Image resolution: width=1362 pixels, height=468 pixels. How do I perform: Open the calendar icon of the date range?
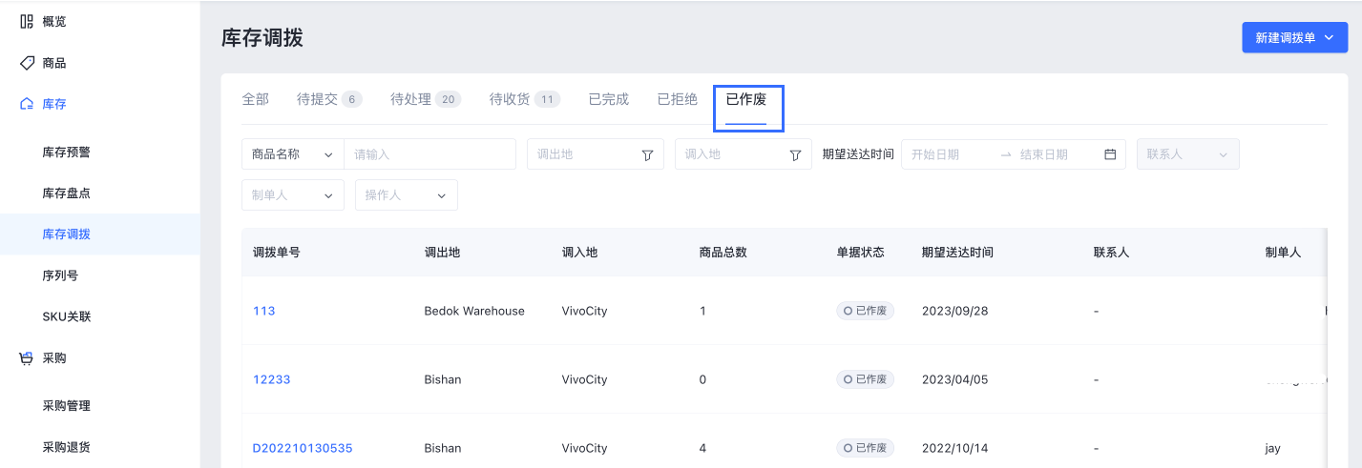click(x=1110, y=154)
